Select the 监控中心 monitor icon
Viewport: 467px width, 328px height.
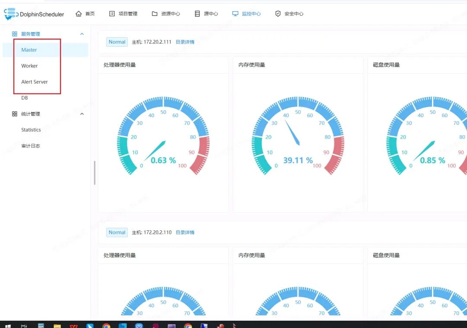[x=235, y=14]
